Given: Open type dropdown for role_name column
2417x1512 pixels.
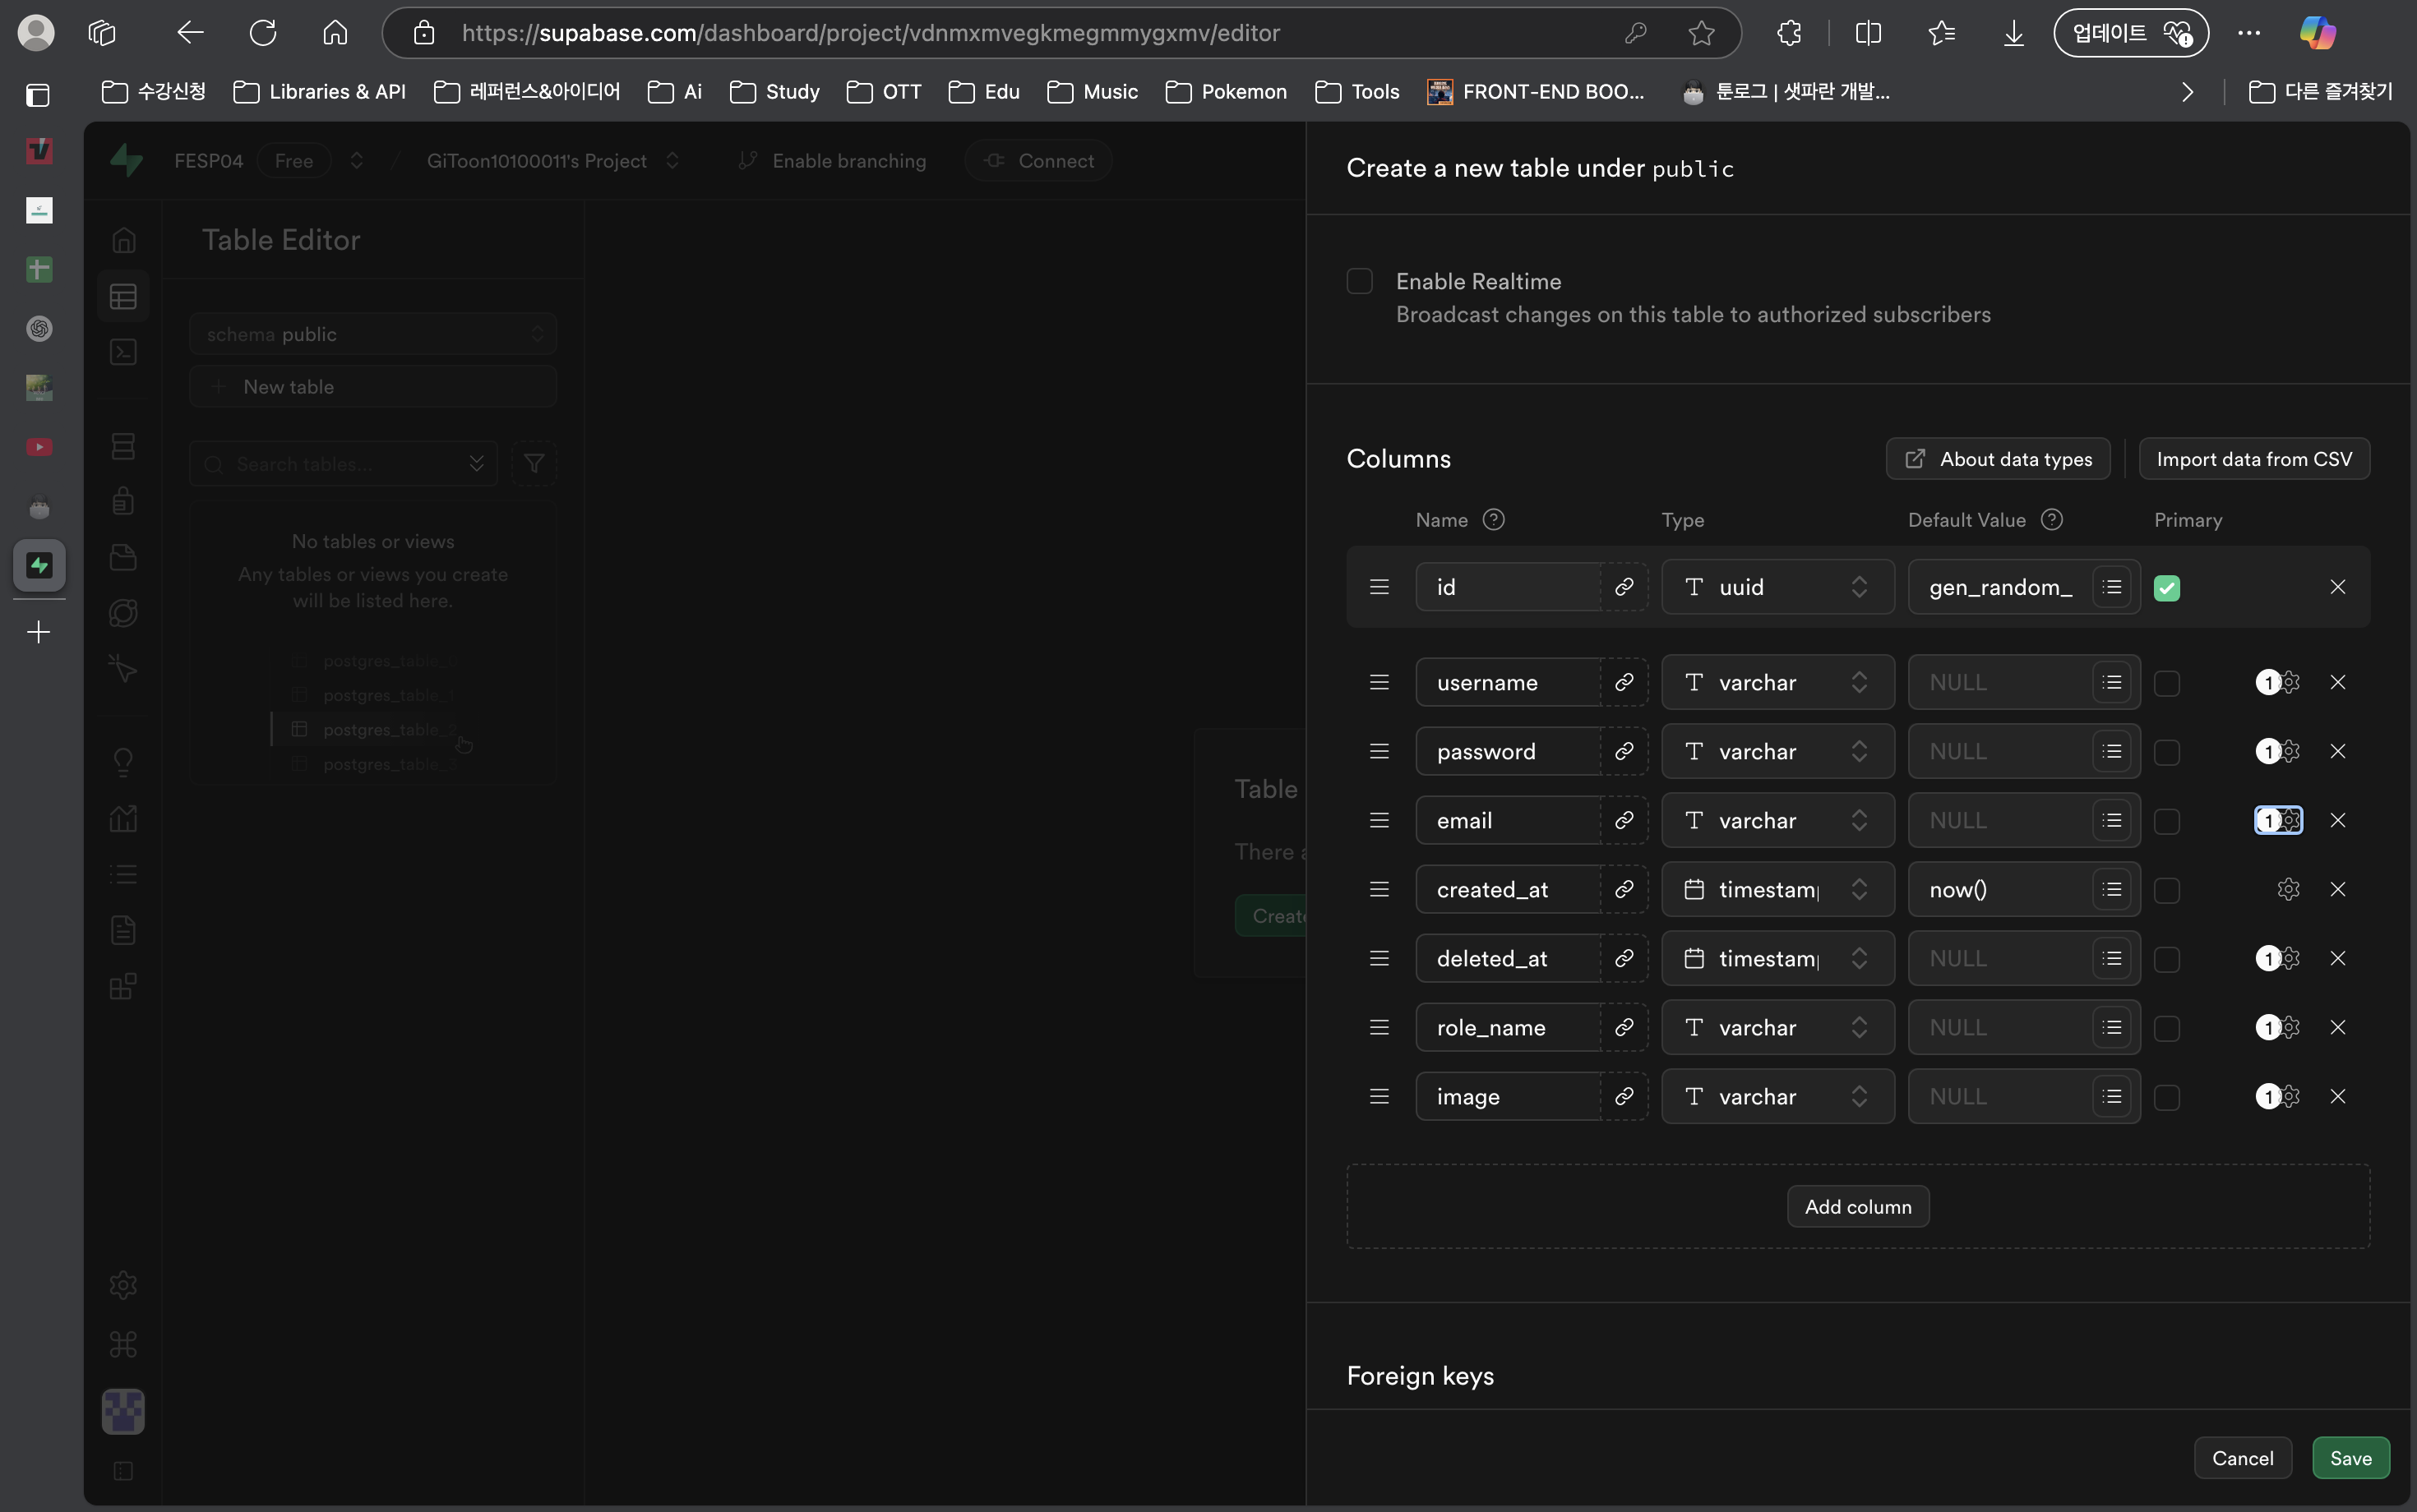Looking at the screenshot, I should pos(1777,1027).
